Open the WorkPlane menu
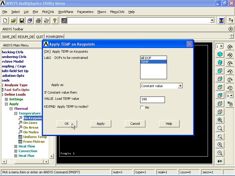 pyautogui.click(x=65, y=12)
